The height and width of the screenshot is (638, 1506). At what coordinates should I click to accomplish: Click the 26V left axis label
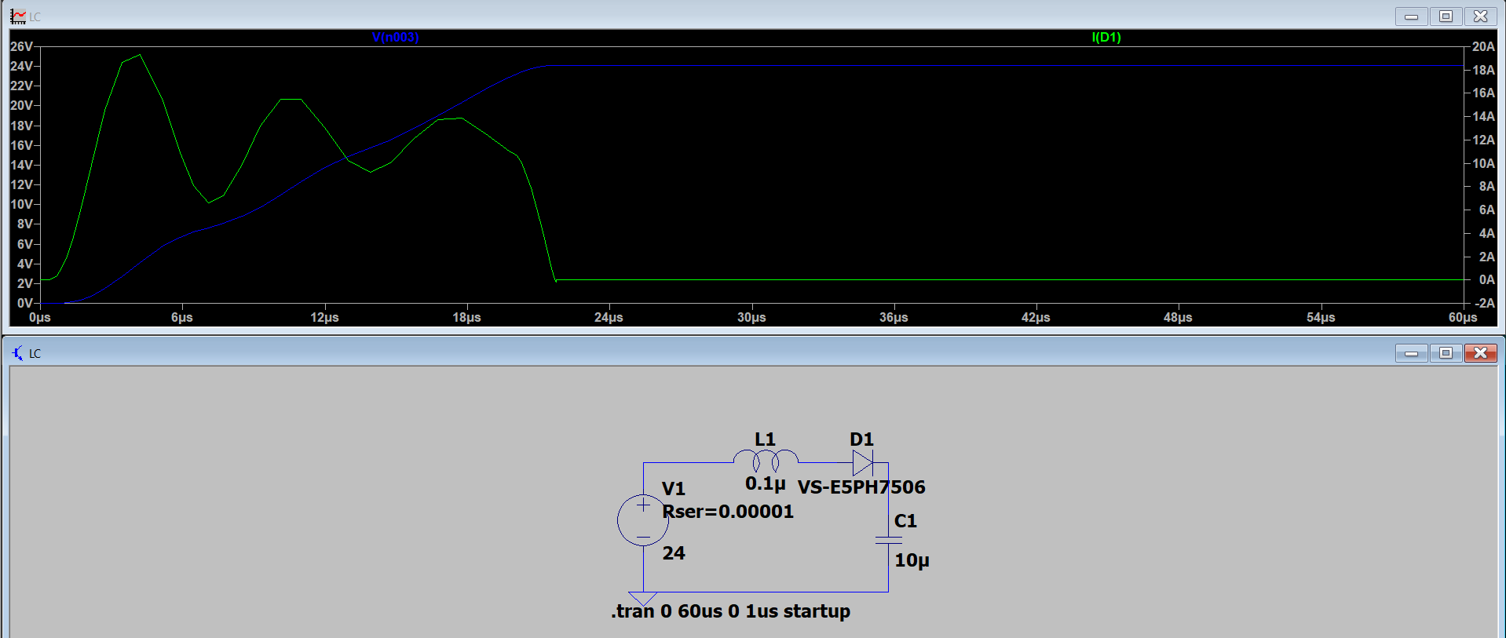pos(21,46)
